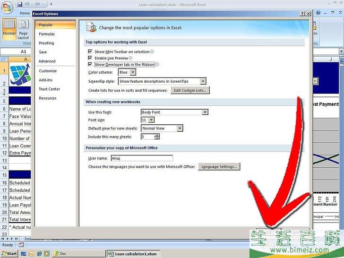Click info icon beside Live Preview option
The height and width of the screenshot is (258, 344).
point(130,58)
